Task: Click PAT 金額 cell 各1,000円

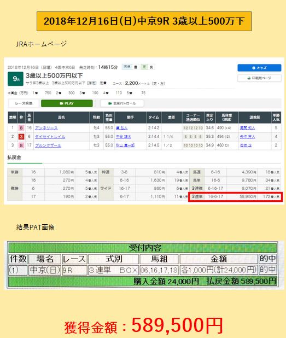Action: pyautogui.click(x=219, y=270)
